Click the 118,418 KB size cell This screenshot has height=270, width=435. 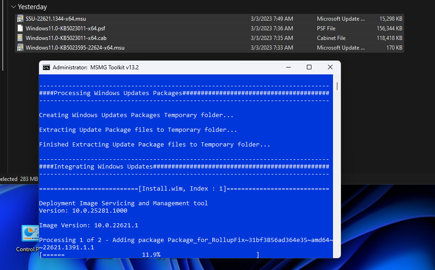[389, 38]
